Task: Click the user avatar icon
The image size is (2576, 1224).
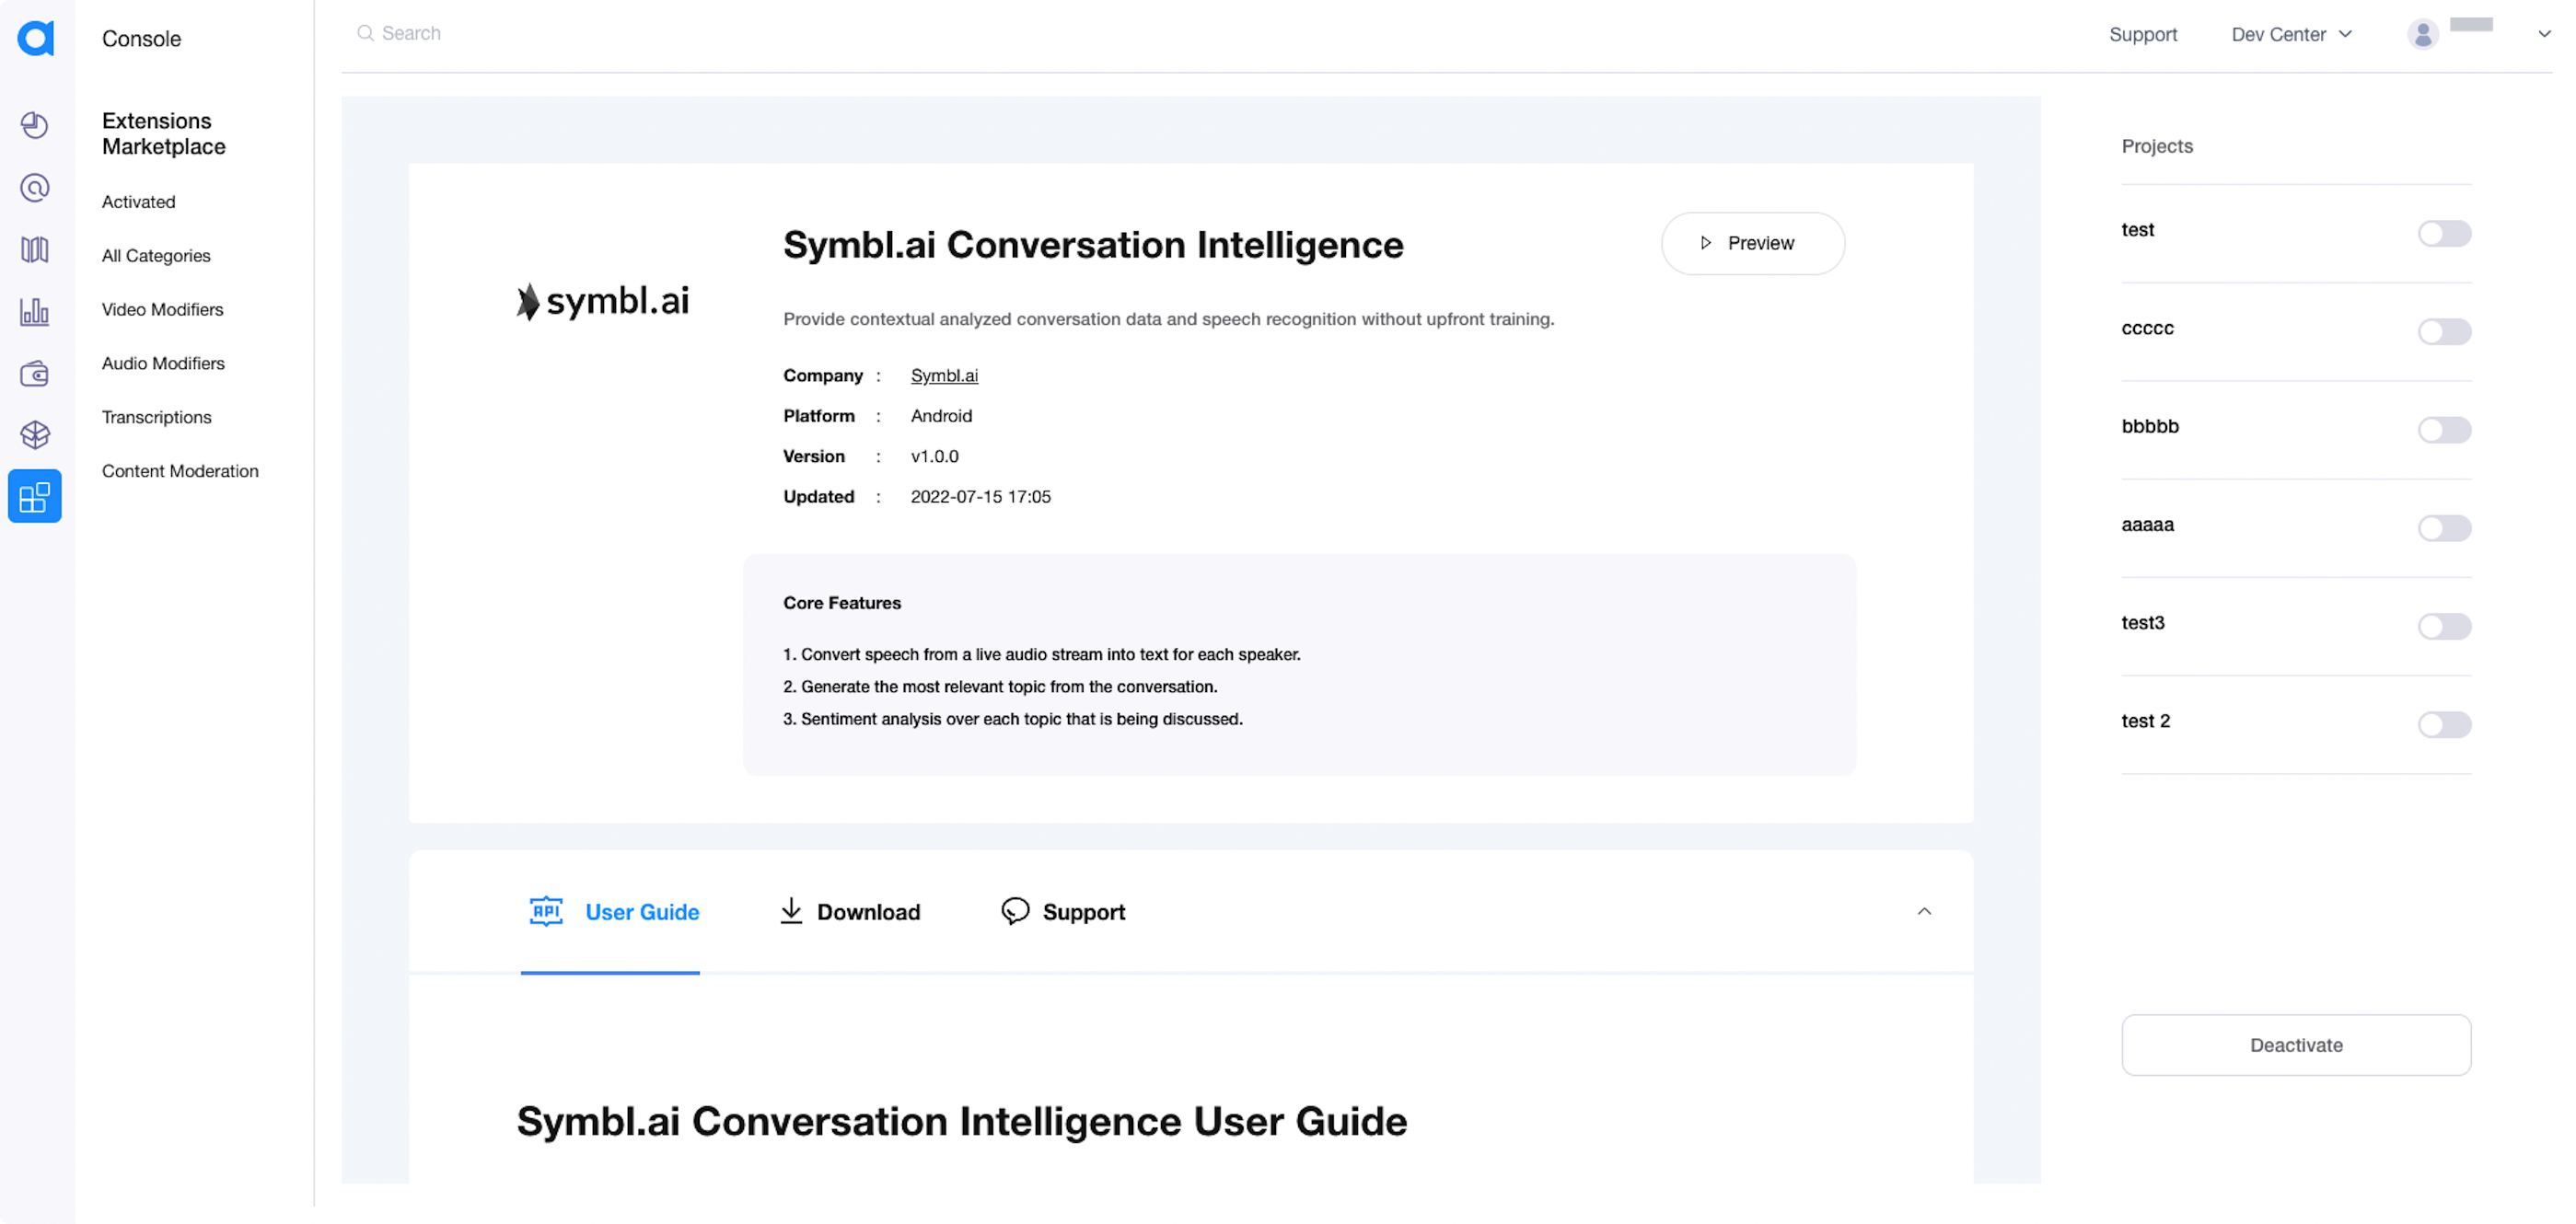Action: [x=2422, y=34]
